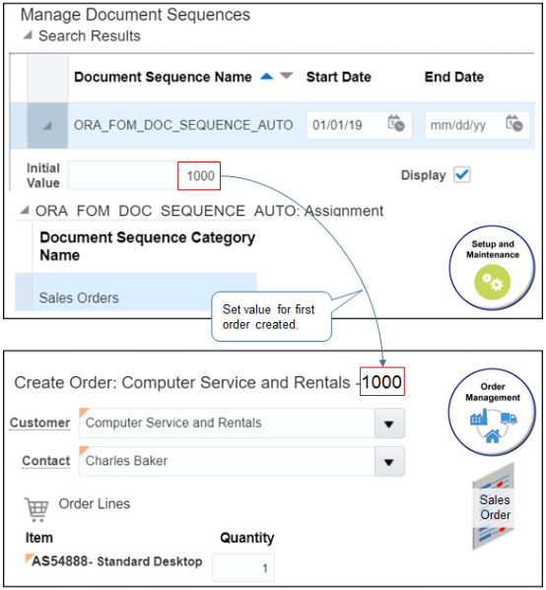Collapse the ORA_FOM_DOC_SEQUENCE_AUTO row details
Viewport: 546px width, 590px height.
[x=47, y=125]
